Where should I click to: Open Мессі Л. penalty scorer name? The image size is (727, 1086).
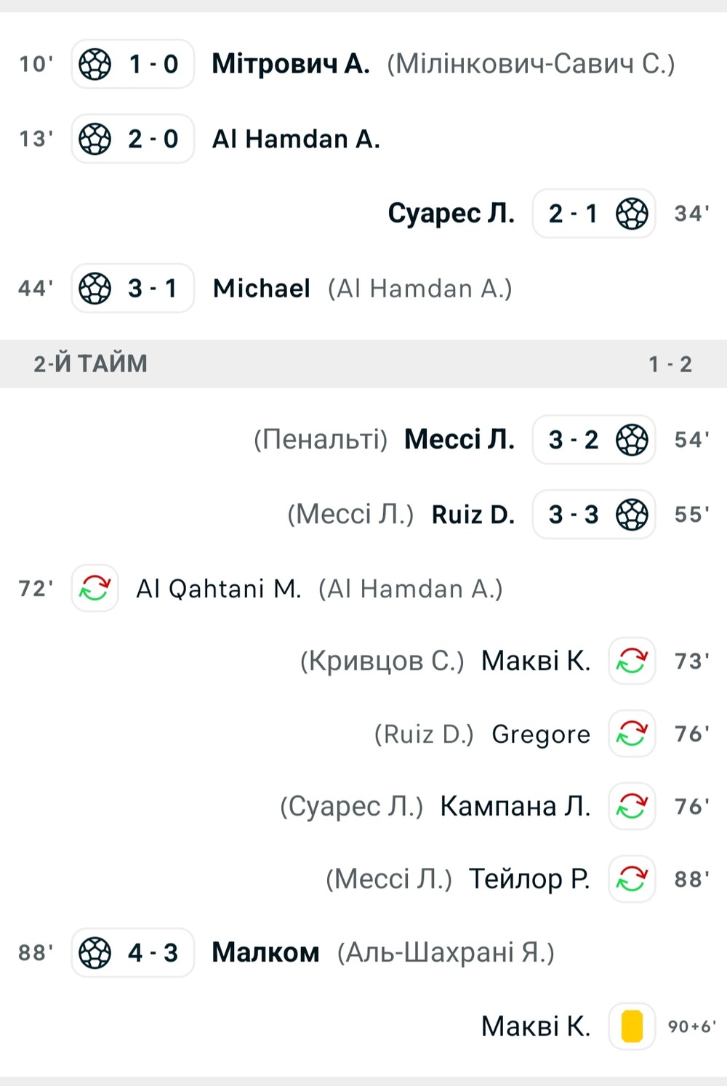(459, 440)
